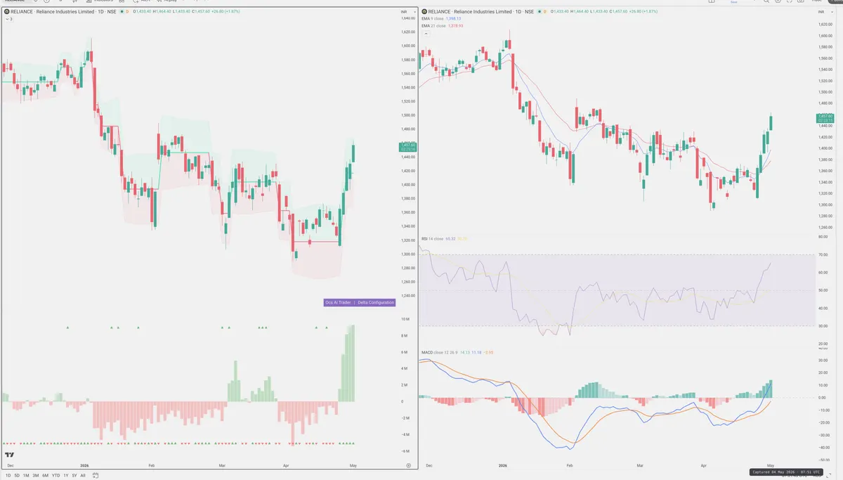843x480 pixels.
Task: Click the TradingView logo on left chart
Action: click(9, 455)
